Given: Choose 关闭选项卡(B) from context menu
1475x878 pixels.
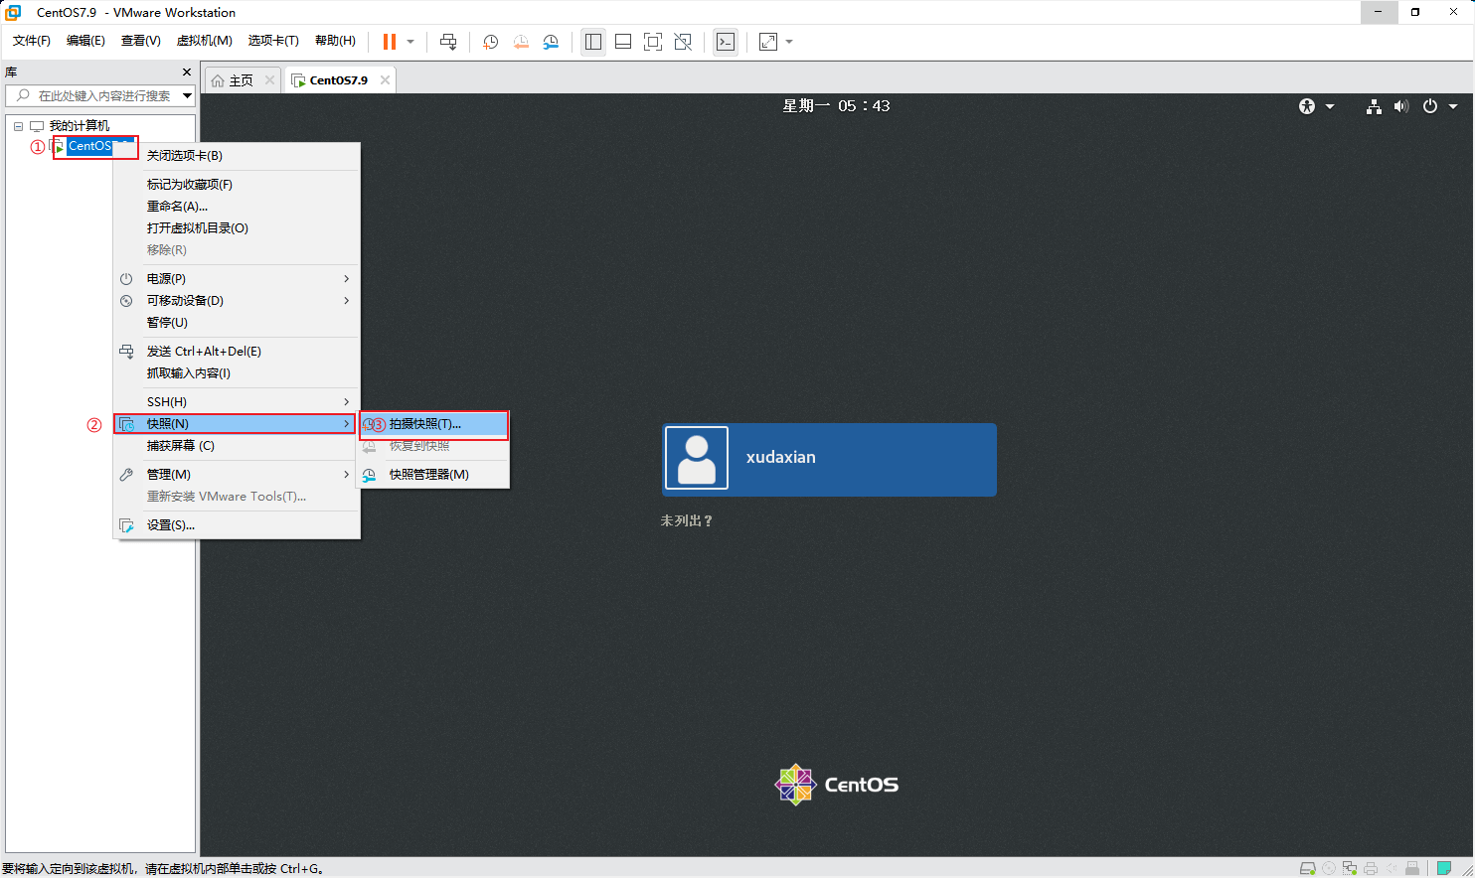Looking at the screenshot, I should 237,156.
